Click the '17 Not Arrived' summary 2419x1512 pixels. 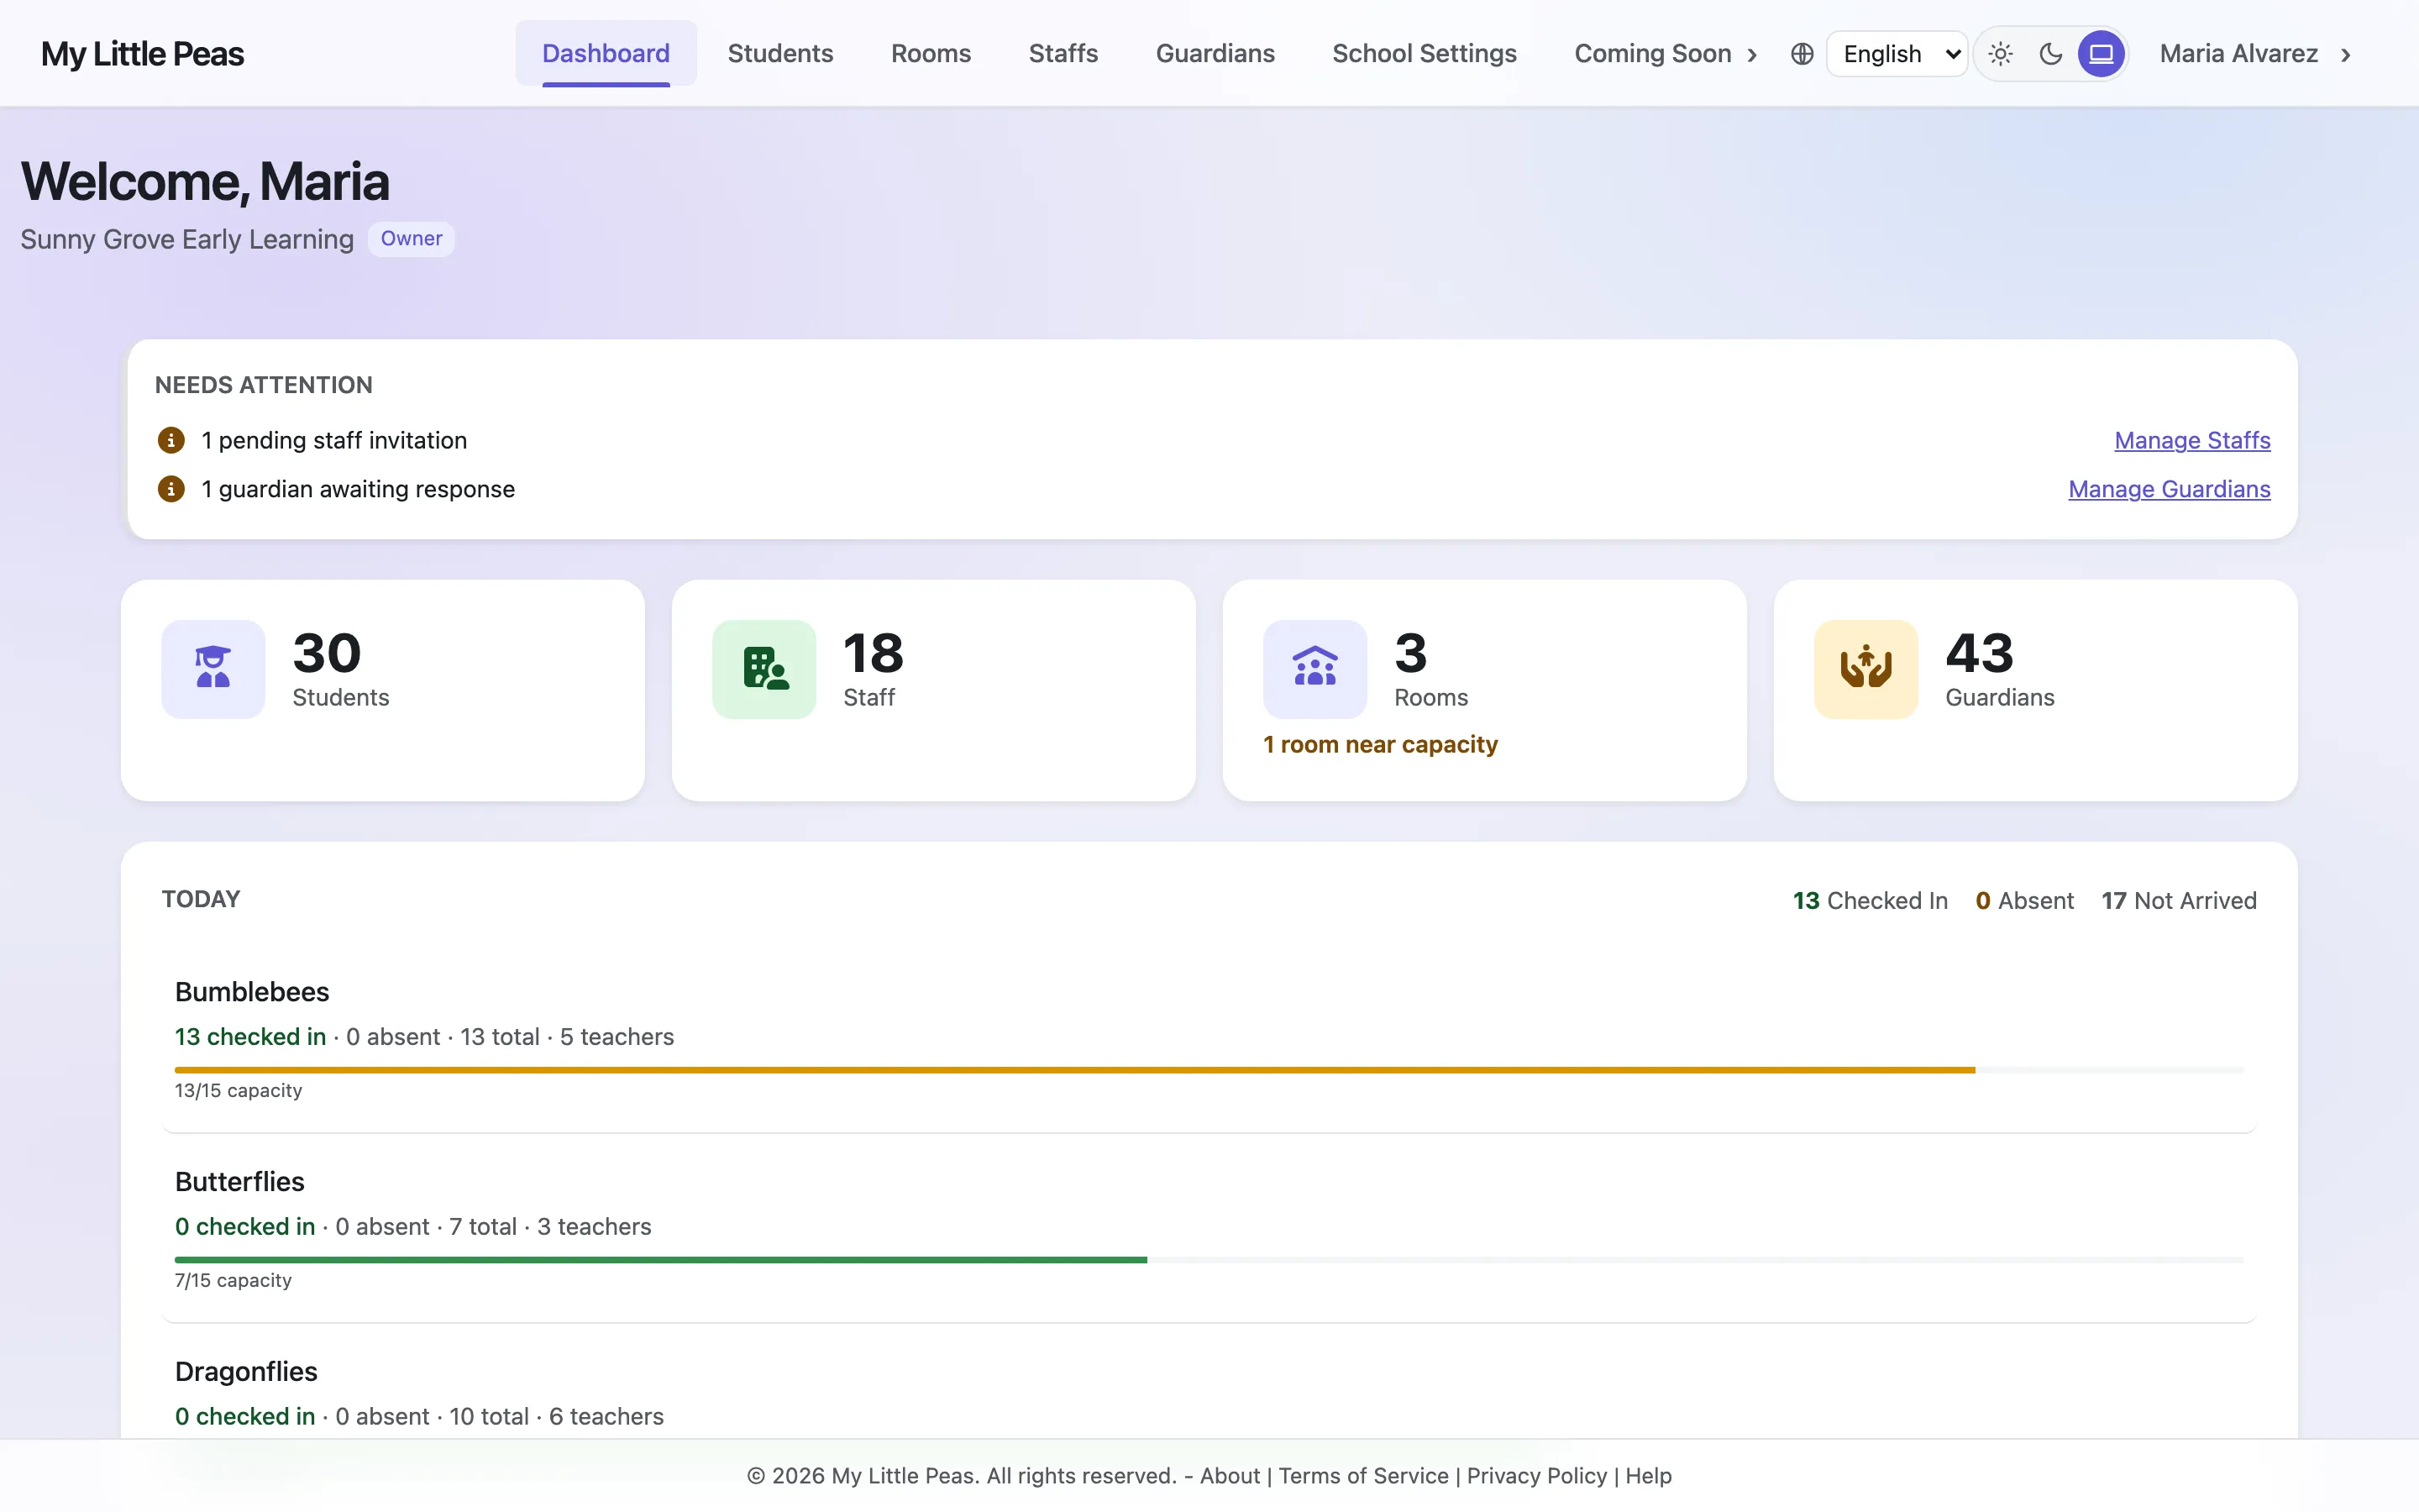tap(2179, 901)
